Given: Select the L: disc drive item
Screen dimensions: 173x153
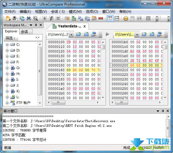Looking at the screenshot, I should pyautogui.click(x=15, y=97).
